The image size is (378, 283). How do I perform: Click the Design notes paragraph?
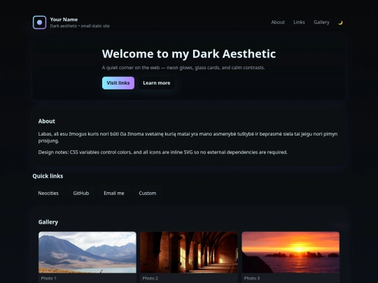point(162,152)
